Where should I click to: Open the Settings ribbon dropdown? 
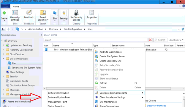(x=64, y=17)
